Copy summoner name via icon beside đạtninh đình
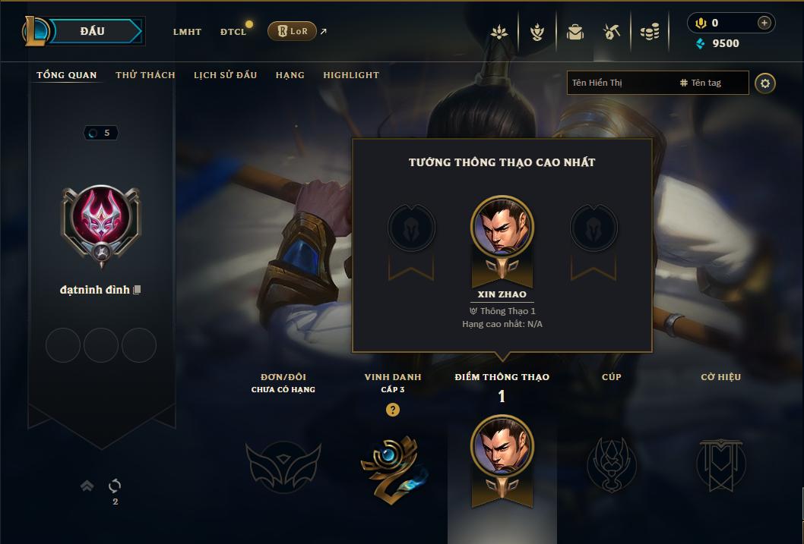The height and width of the screenshot is (544, 804). point(137,290)
